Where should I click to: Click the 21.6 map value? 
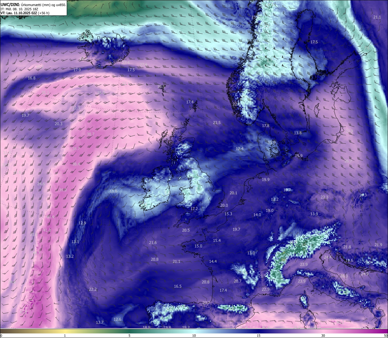click(153, 243)
